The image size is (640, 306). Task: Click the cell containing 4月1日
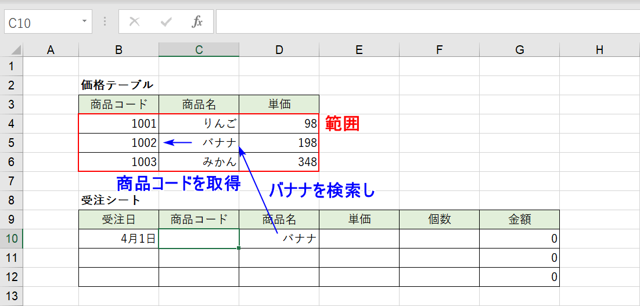(x=118, y=238)
